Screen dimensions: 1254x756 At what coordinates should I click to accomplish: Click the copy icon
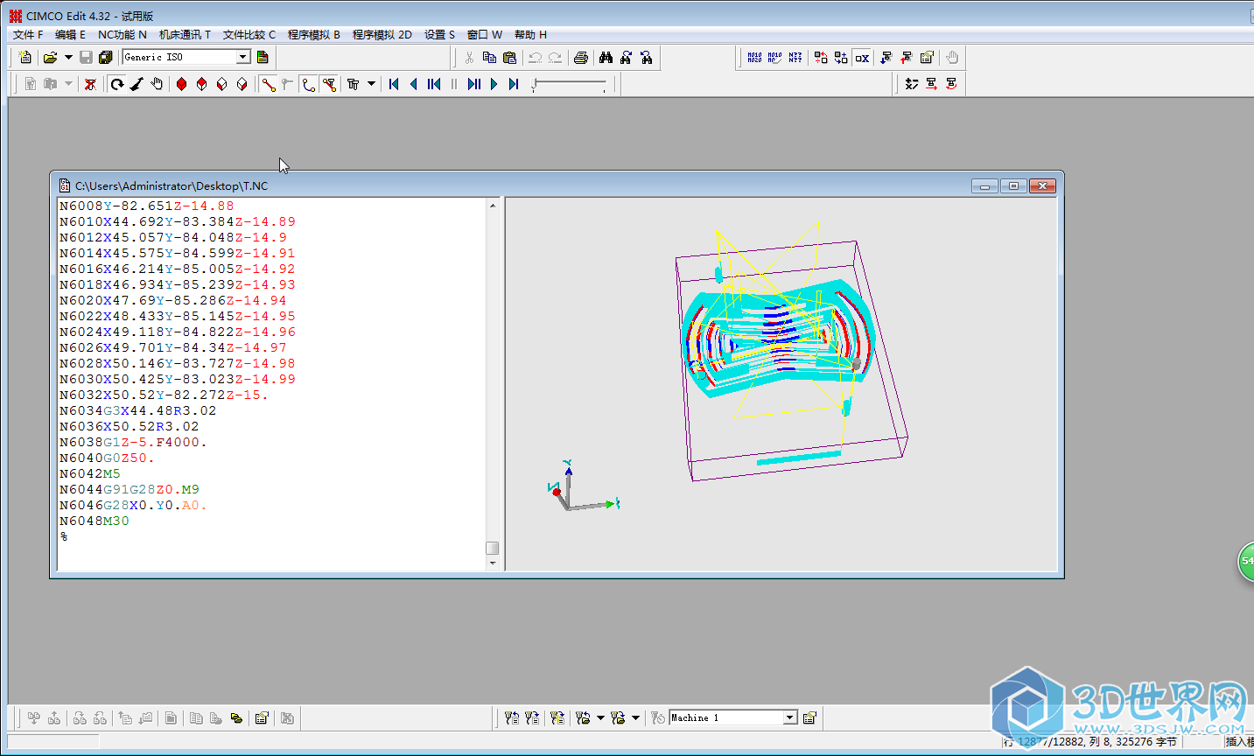pos(489,58)
